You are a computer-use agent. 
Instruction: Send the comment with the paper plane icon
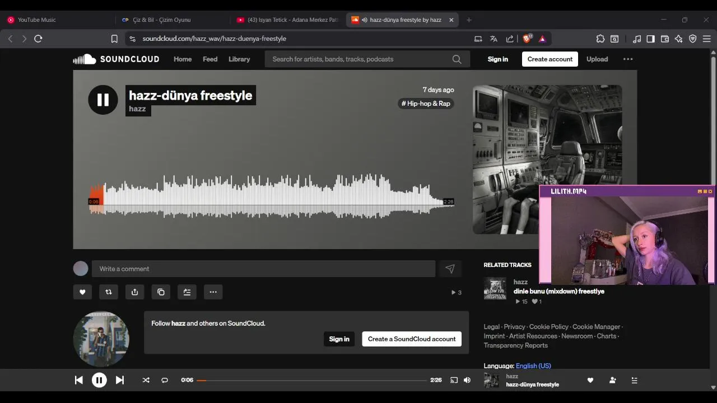pyautogui.click(x=450, y=269)
